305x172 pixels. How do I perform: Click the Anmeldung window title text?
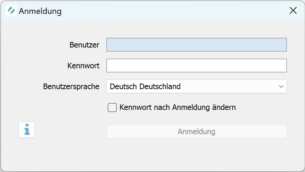pos(40,11)
